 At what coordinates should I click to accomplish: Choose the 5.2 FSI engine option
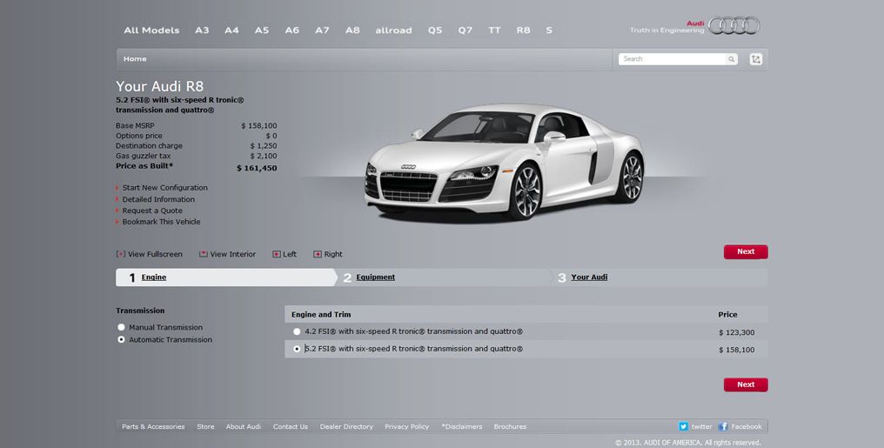(x=297, y=349)
